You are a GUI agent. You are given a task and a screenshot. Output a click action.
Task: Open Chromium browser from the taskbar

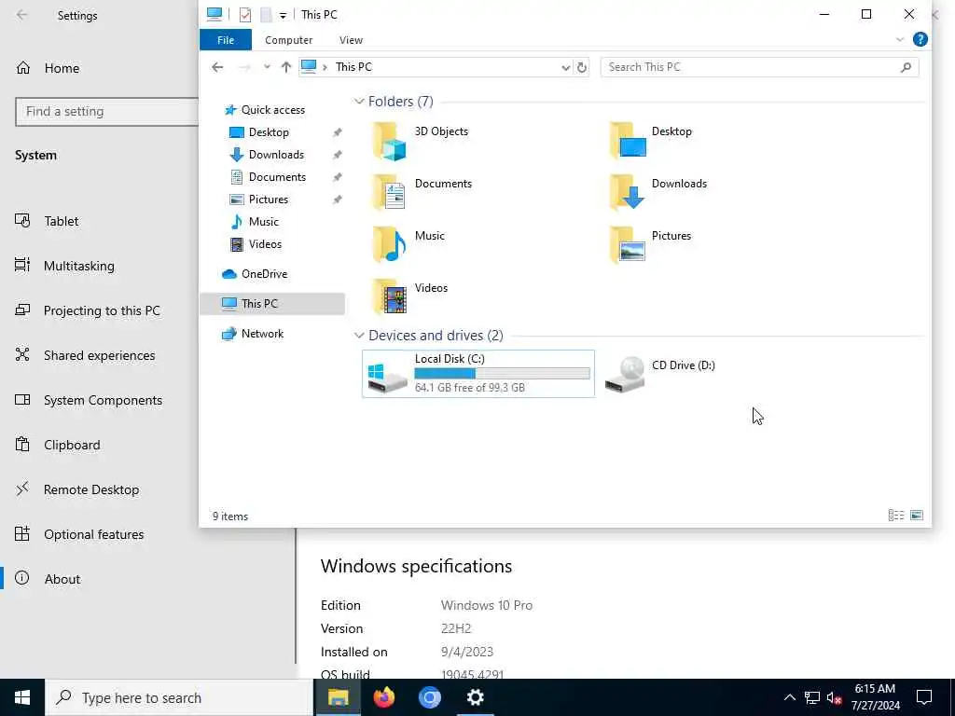(x=429, y=697)
